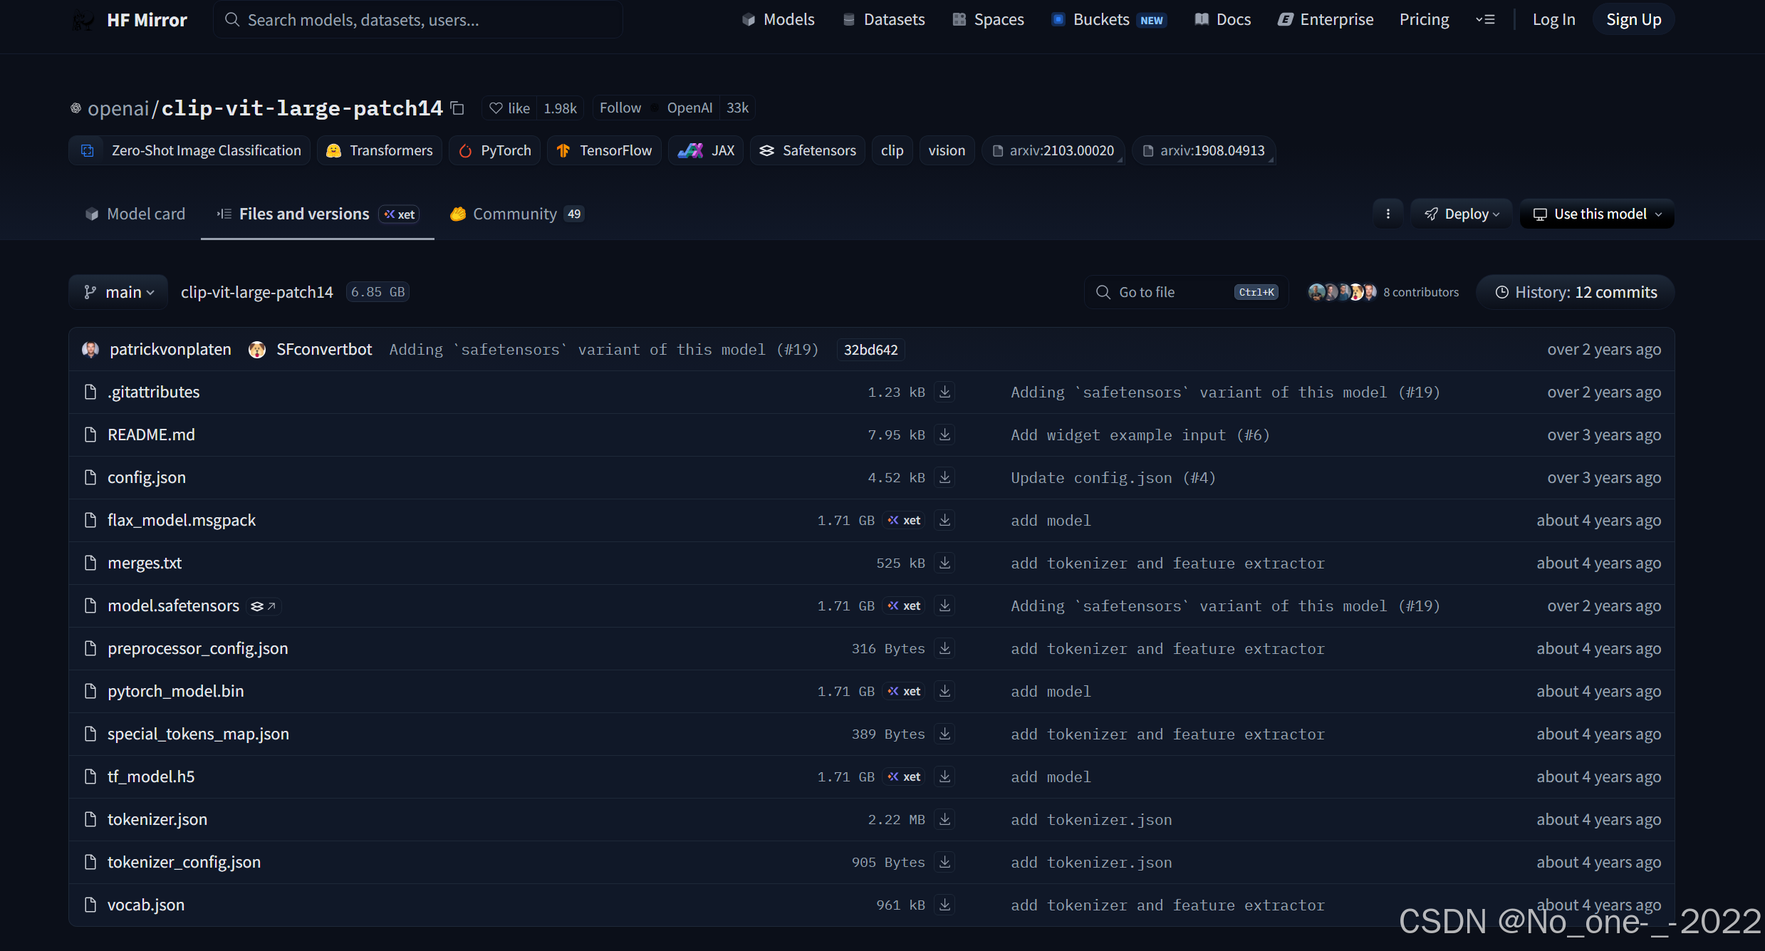
Task: Click the Go to file search box
Action: [x=1187, y=292]
